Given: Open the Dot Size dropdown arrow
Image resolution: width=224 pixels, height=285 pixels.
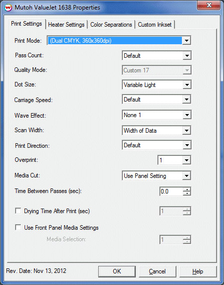Looking at the screenshot, I should 186,85.
